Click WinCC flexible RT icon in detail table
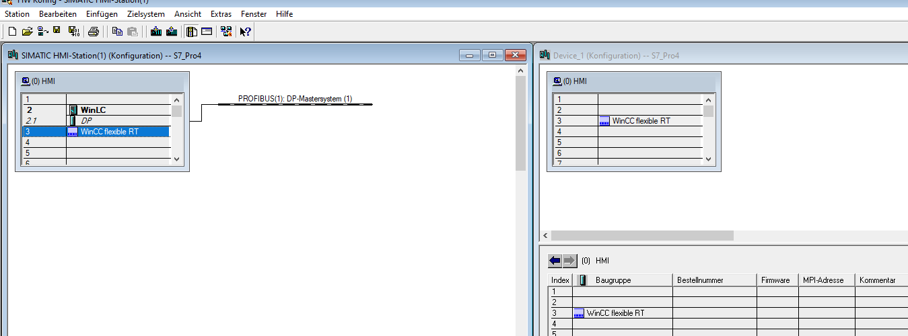908x336 pixels. coord(579,313)
